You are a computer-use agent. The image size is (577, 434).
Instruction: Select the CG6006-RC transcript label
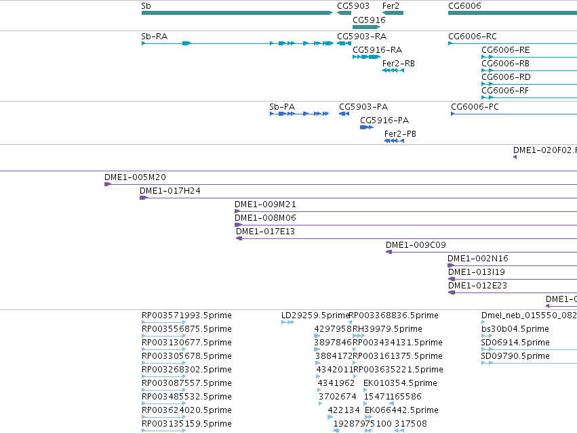tap(473, 37)
